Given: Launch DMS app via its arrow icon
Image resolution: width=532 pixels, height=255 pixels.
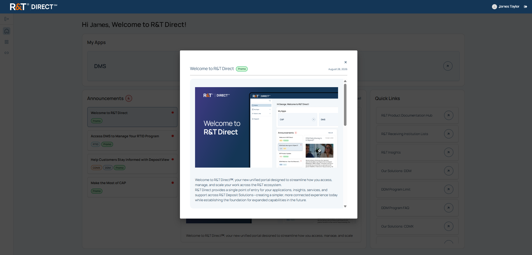Looking at the screenshot, I should pyautogui.click(x=448, y=66).
